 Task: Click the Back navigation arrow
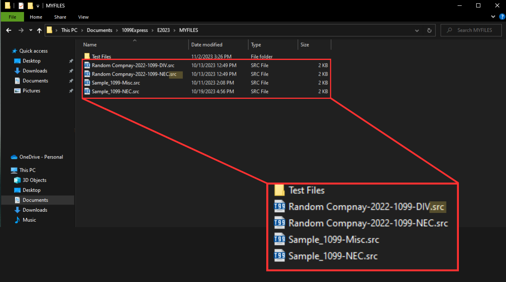(x=9, y=30)
